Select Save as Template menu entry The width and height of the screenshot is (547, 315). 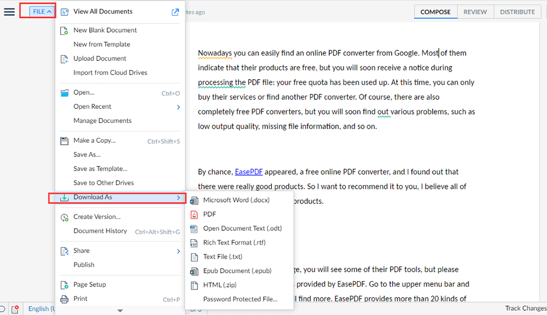100,169
